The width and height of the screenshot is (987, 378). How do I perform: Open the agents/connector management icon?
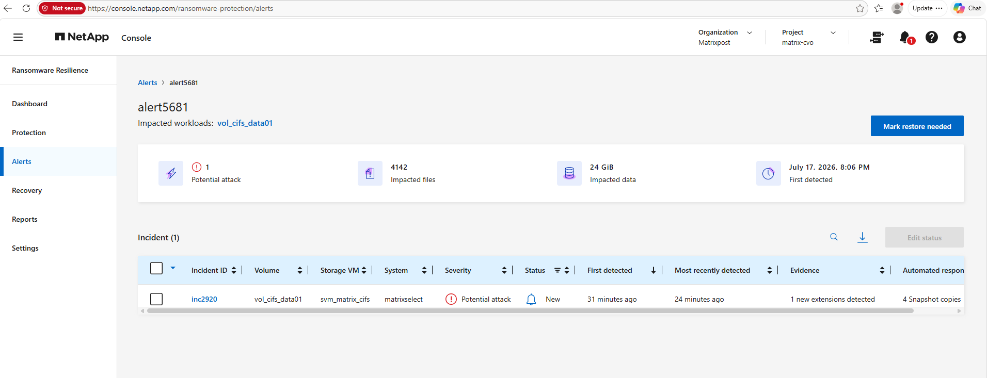coord(877,37)
